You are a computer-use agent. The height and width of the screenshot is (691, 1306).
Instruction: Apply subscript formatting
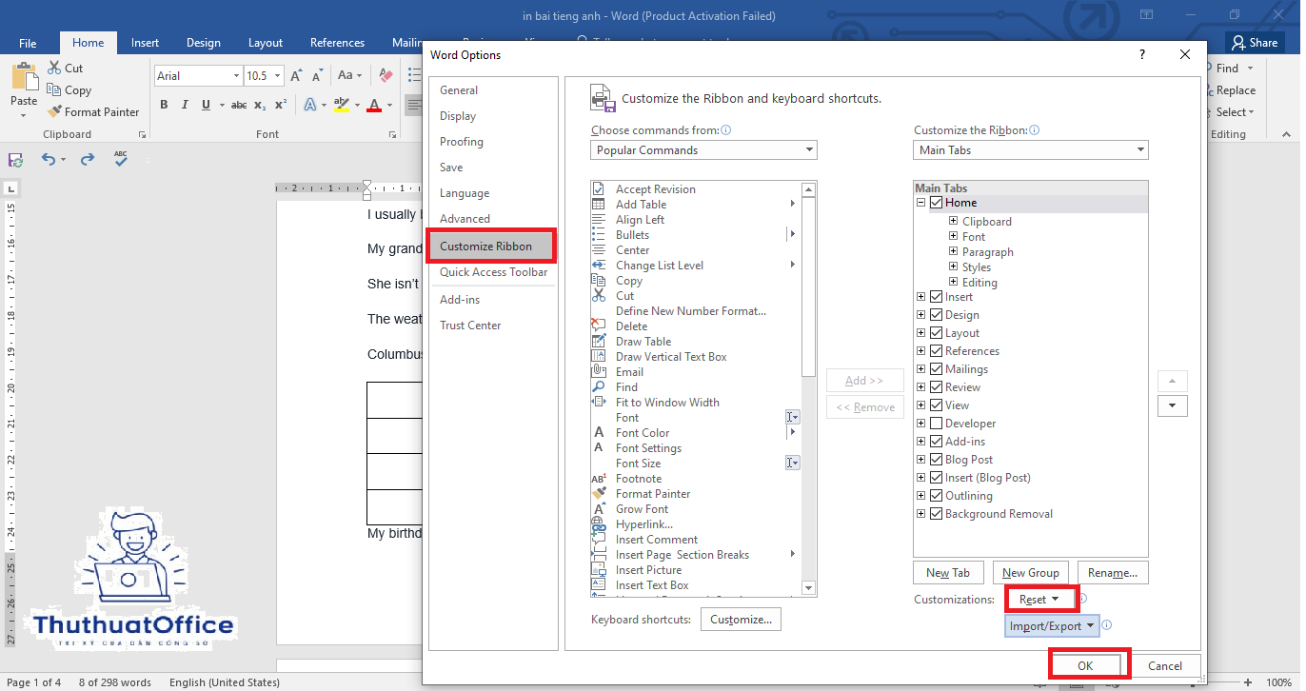[x=262, y=105]
